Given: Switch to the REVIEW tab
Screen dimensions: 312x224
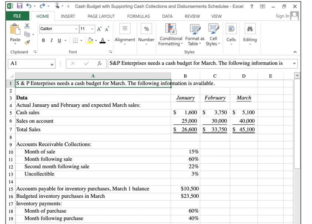Looking at the screenshot, I should pos(192,16).
